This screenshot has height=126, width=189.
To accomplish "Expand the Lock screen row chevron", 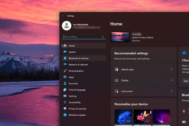I will (171, 91).
